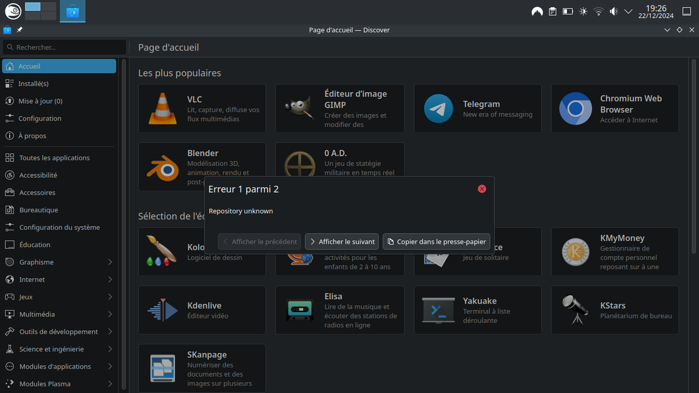
Task: Expand the Jeux category
Action: point(110,297)
